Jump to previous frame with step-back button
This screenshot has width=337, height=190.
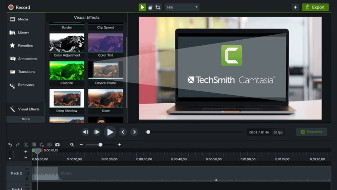coord(86,132)
